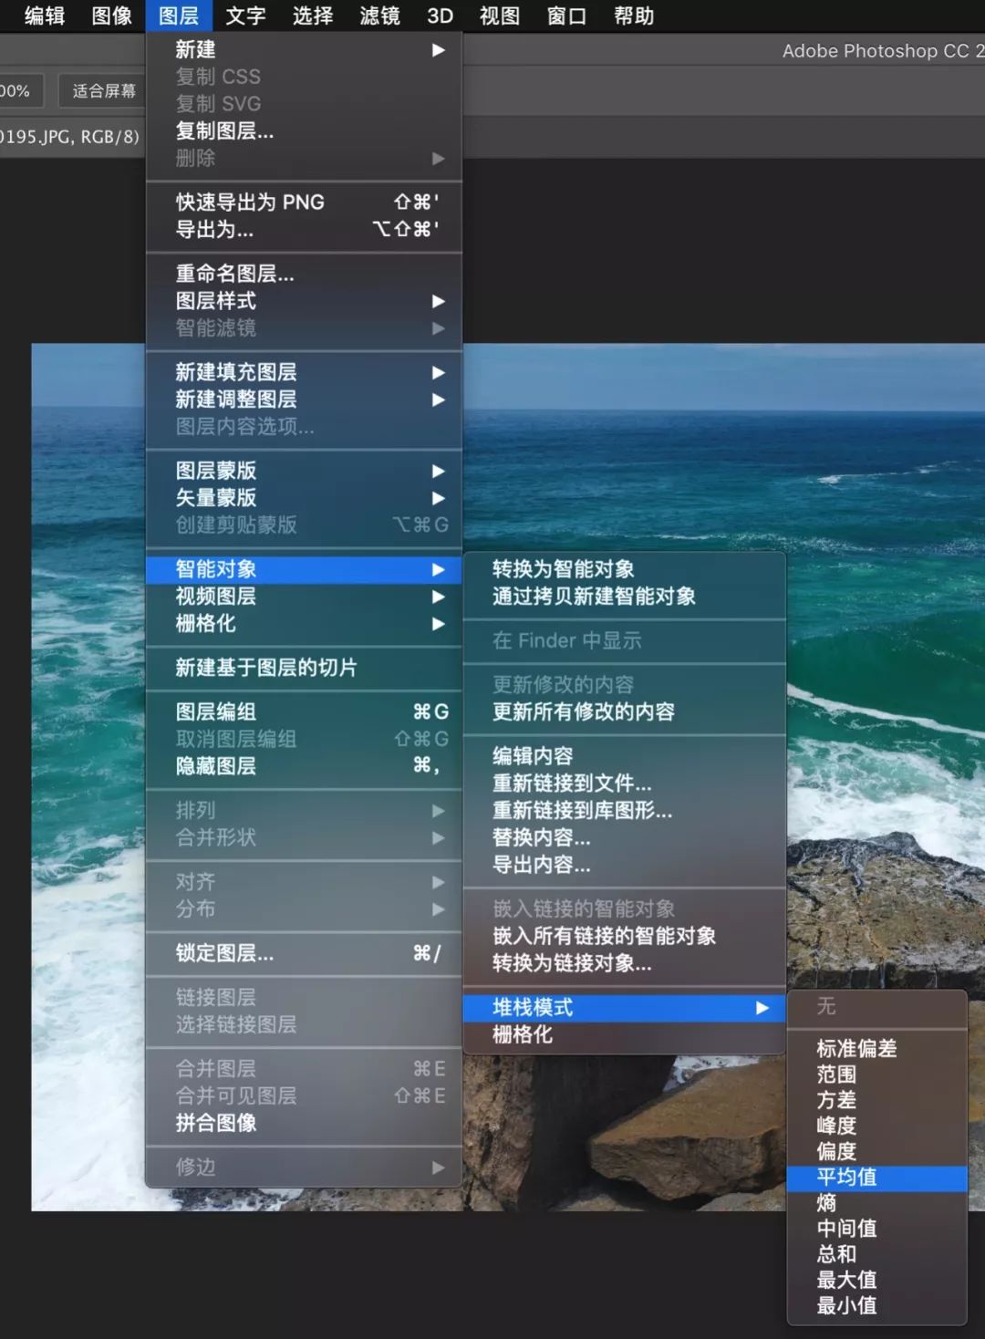The height and width of the screenshot is (1339, 985).
Task: Select 编辑内容 in the Smart Object submenu
Action: point(534,755)
